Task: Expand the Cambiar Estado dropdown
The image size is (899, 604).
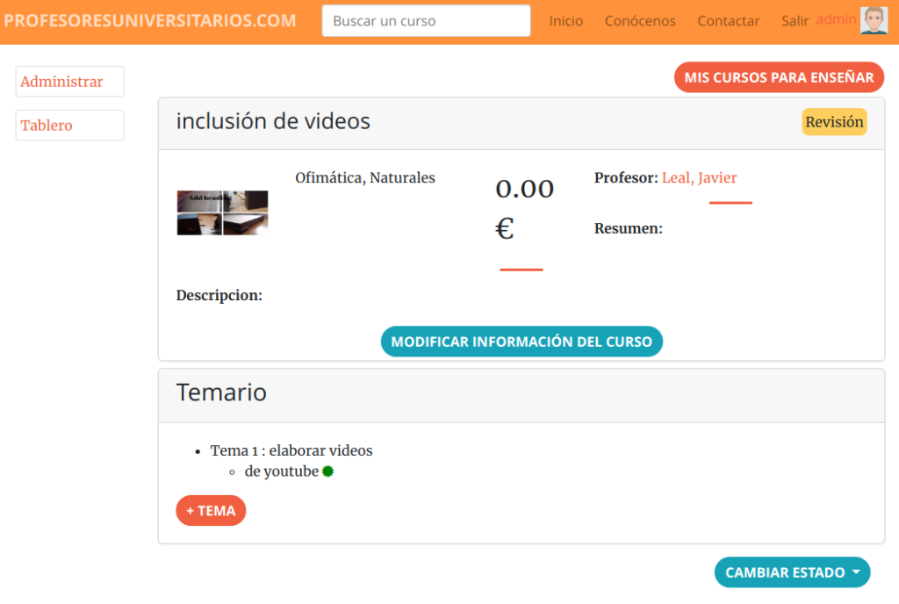Action: click(x=792, y=572)
